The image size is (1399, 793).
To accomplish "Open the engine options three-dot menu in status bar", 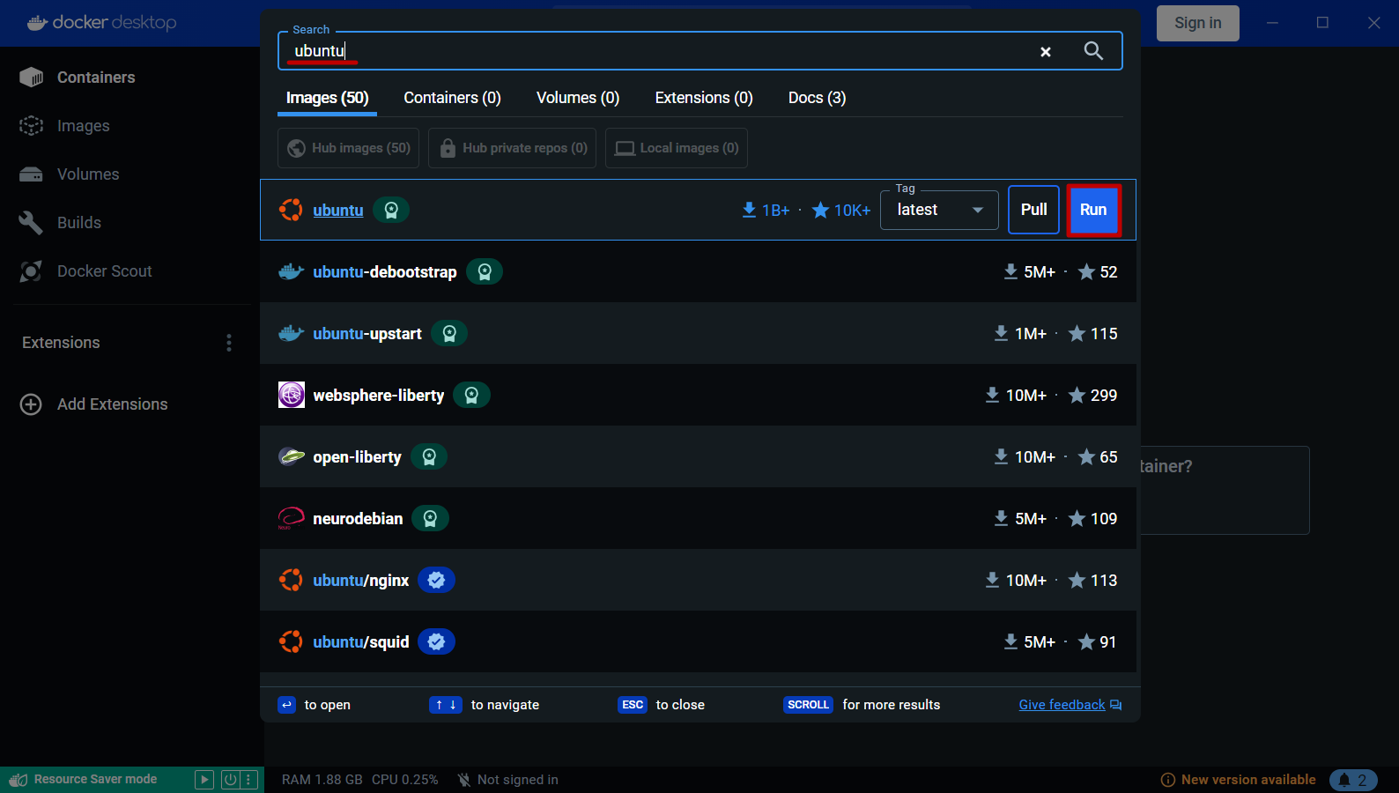I will 249,780.
